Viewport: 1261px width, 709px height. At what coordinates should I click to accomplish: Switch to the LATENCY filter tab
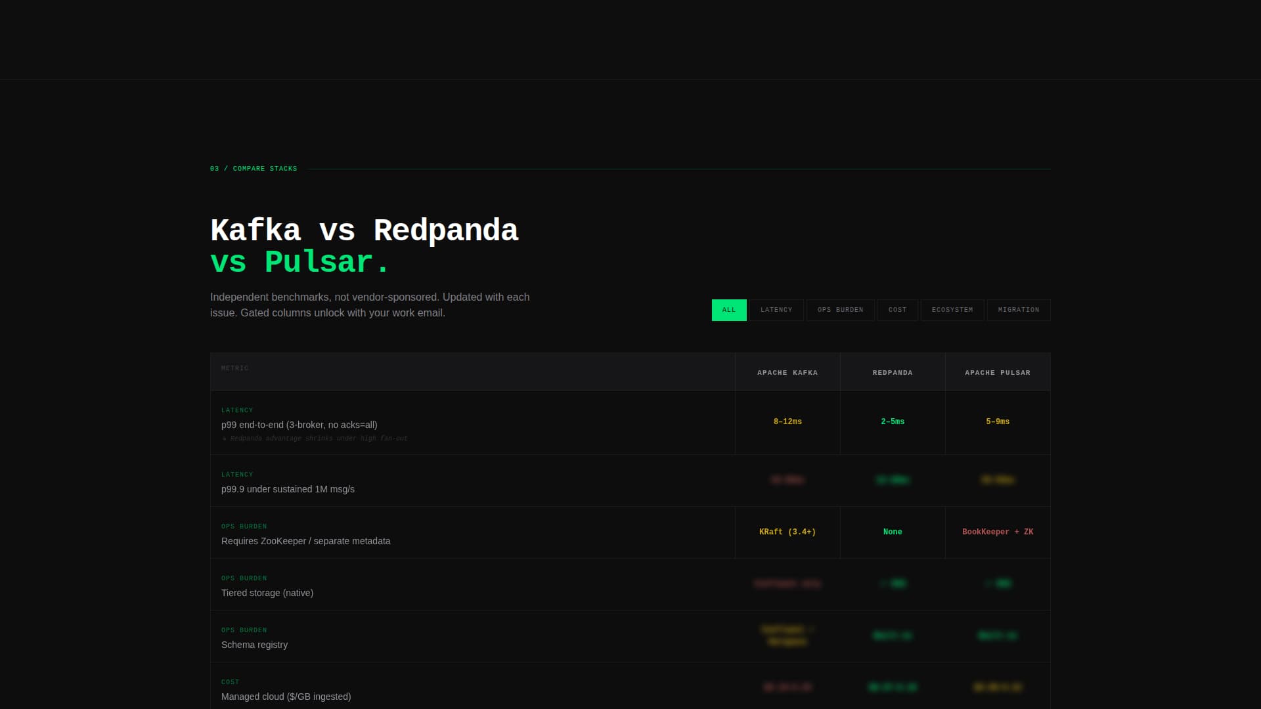pyautogui.click(x=776, y=310)
